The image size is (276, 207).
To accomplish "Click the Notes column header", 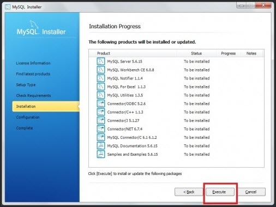I will pyautogui.click(x=251, y=53).
